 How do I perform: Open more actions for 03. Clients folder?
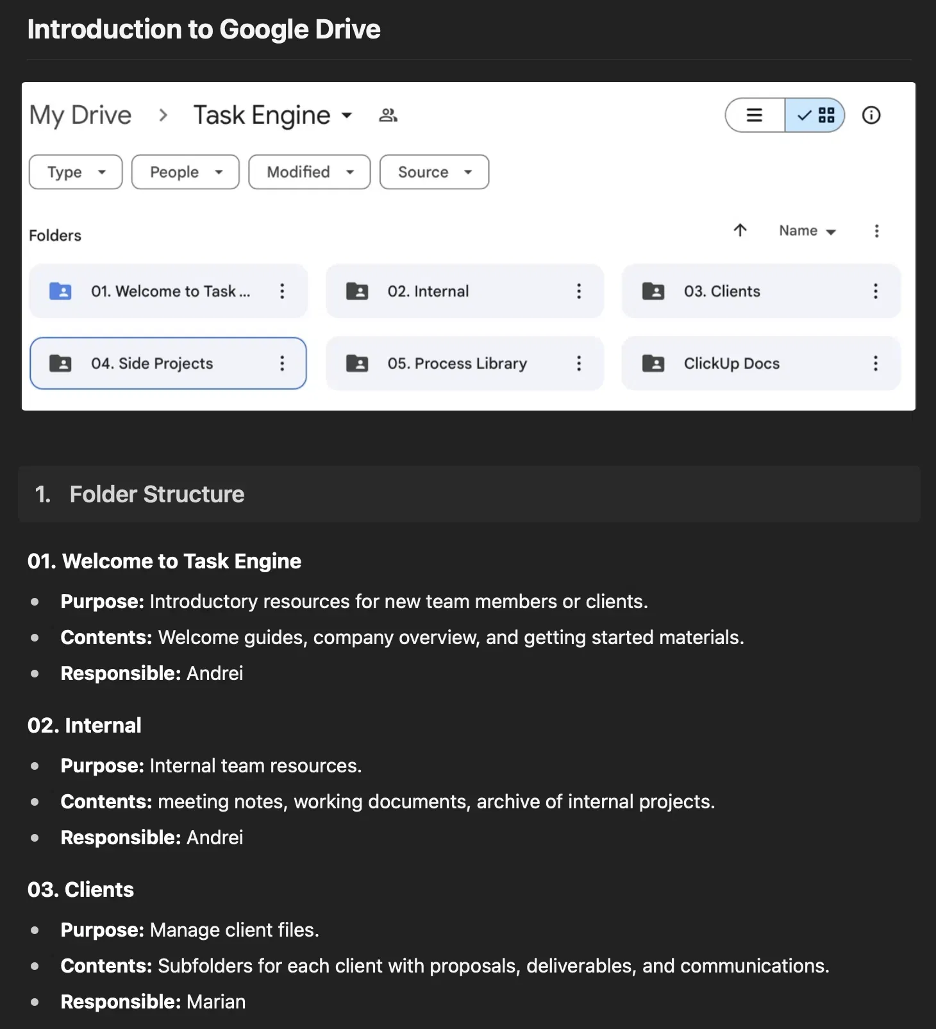pyautogui.click(x=876, y=291)
